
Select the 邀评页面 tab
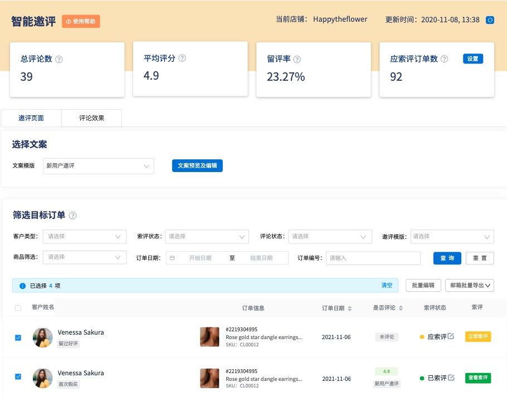coord(31,117)
